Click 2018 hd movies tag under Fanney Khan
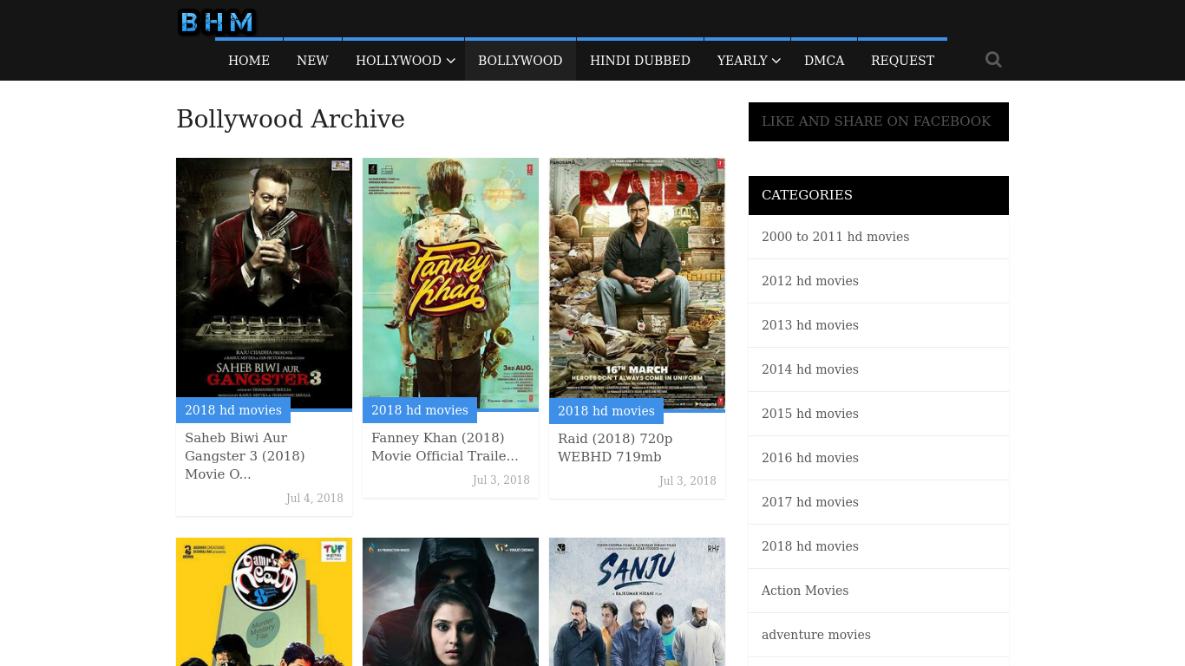 420,410
